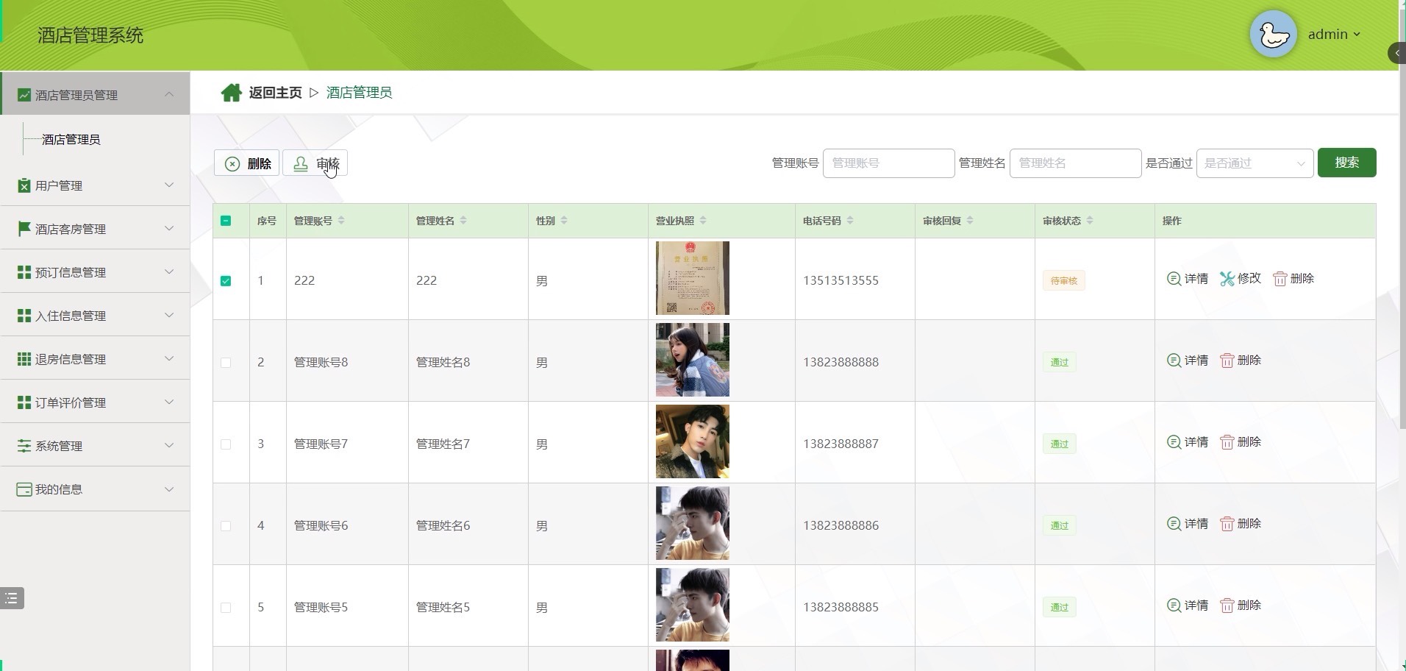The height and width of the screenshot is (671, 1406).
Task: Select 酒店管理员 submenu item
Action: coord(71,140)
